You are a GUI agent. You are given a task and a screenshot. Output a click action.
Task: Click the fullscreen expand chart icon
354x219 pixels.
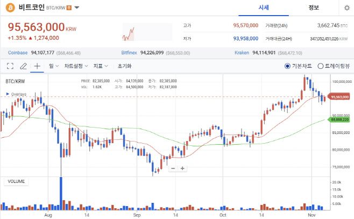click(10, 66)
